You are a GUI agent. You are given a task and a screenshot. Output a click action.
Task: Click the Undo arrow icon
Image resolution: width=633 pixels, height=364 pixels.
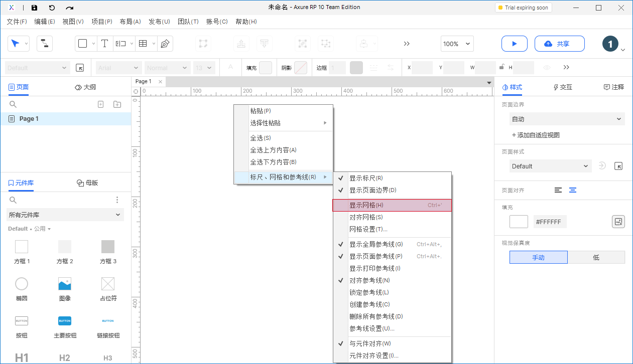pos(52,8)
